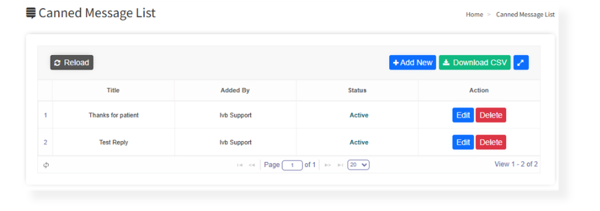The image size is (600, 211).
Task: Edit the Thanks for patient message
Action: point(463,115)
